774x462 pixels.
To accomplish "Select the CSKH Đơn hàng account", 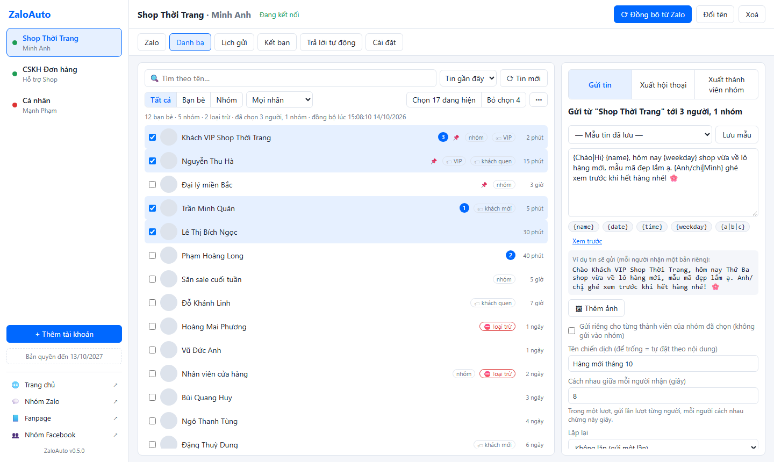I will tap(64, 74).
